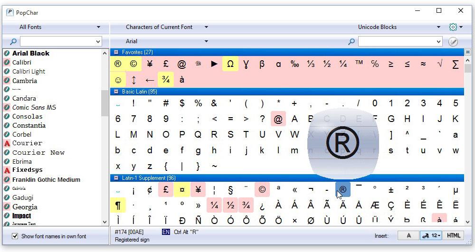Pick the Omega character in Favorites
This screenshot has width=475, height=252.
[230, 64]
